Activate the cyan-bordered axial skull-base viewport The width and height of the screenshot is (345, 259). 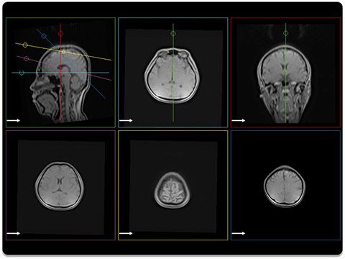(173, 73)
